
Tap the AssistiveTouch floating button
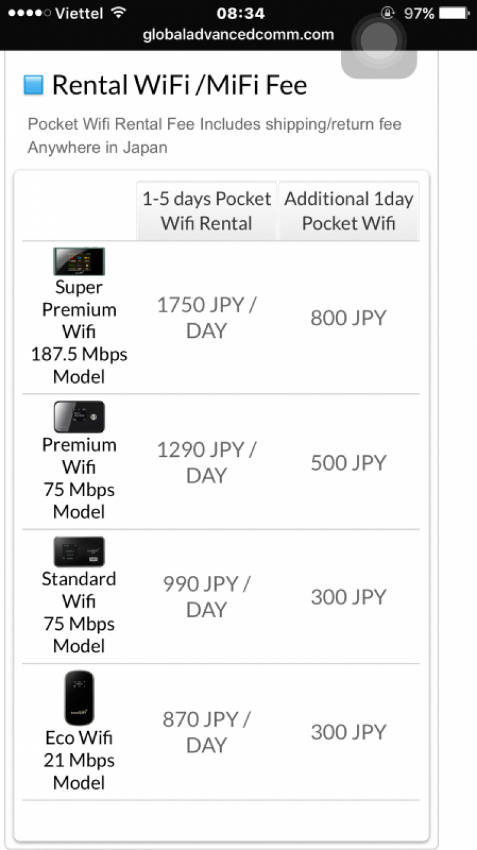(x=379, y=41)
